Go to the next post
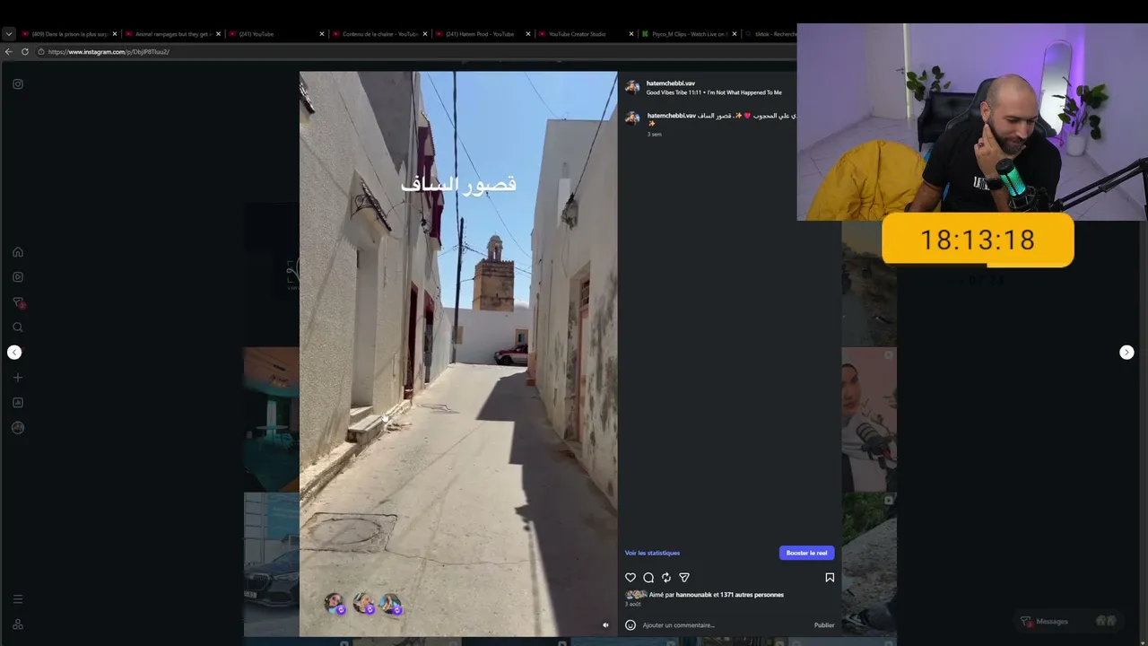1148x646 pixels. 1126,353
